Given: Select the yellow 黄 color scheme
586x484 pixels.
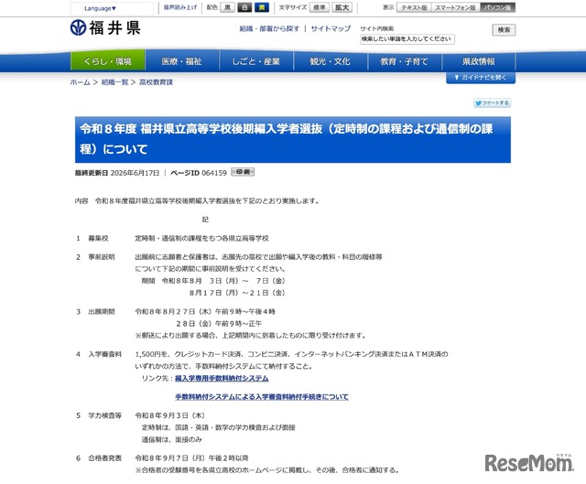Looking at the screenshot, I should click(262, 7).
